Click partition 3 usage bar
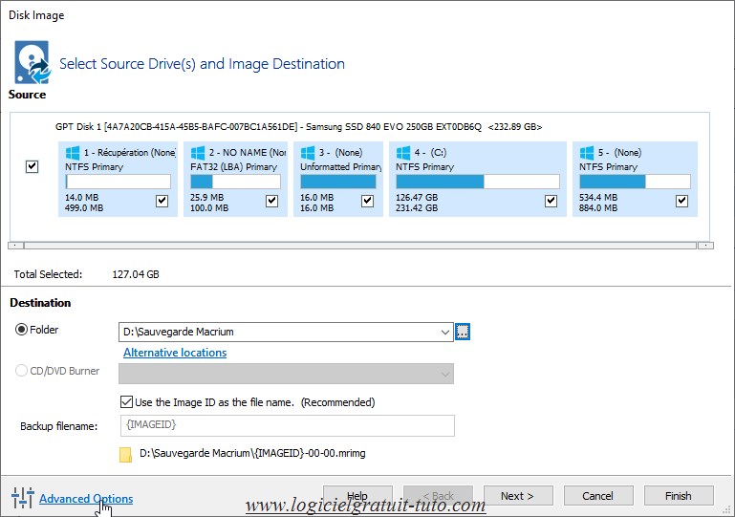 pos(338,182)
